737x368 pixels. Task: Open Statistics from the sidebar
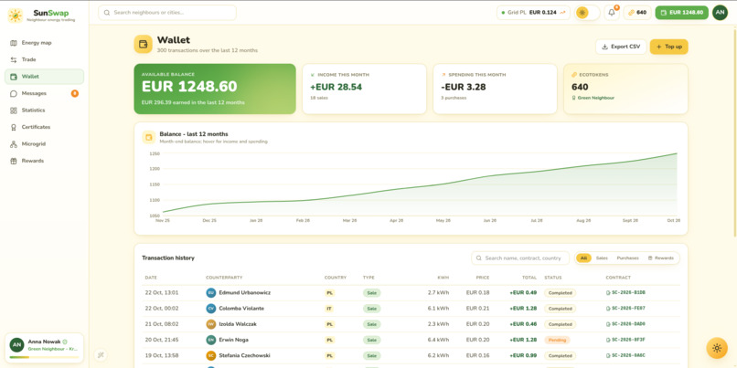[44, 110]
